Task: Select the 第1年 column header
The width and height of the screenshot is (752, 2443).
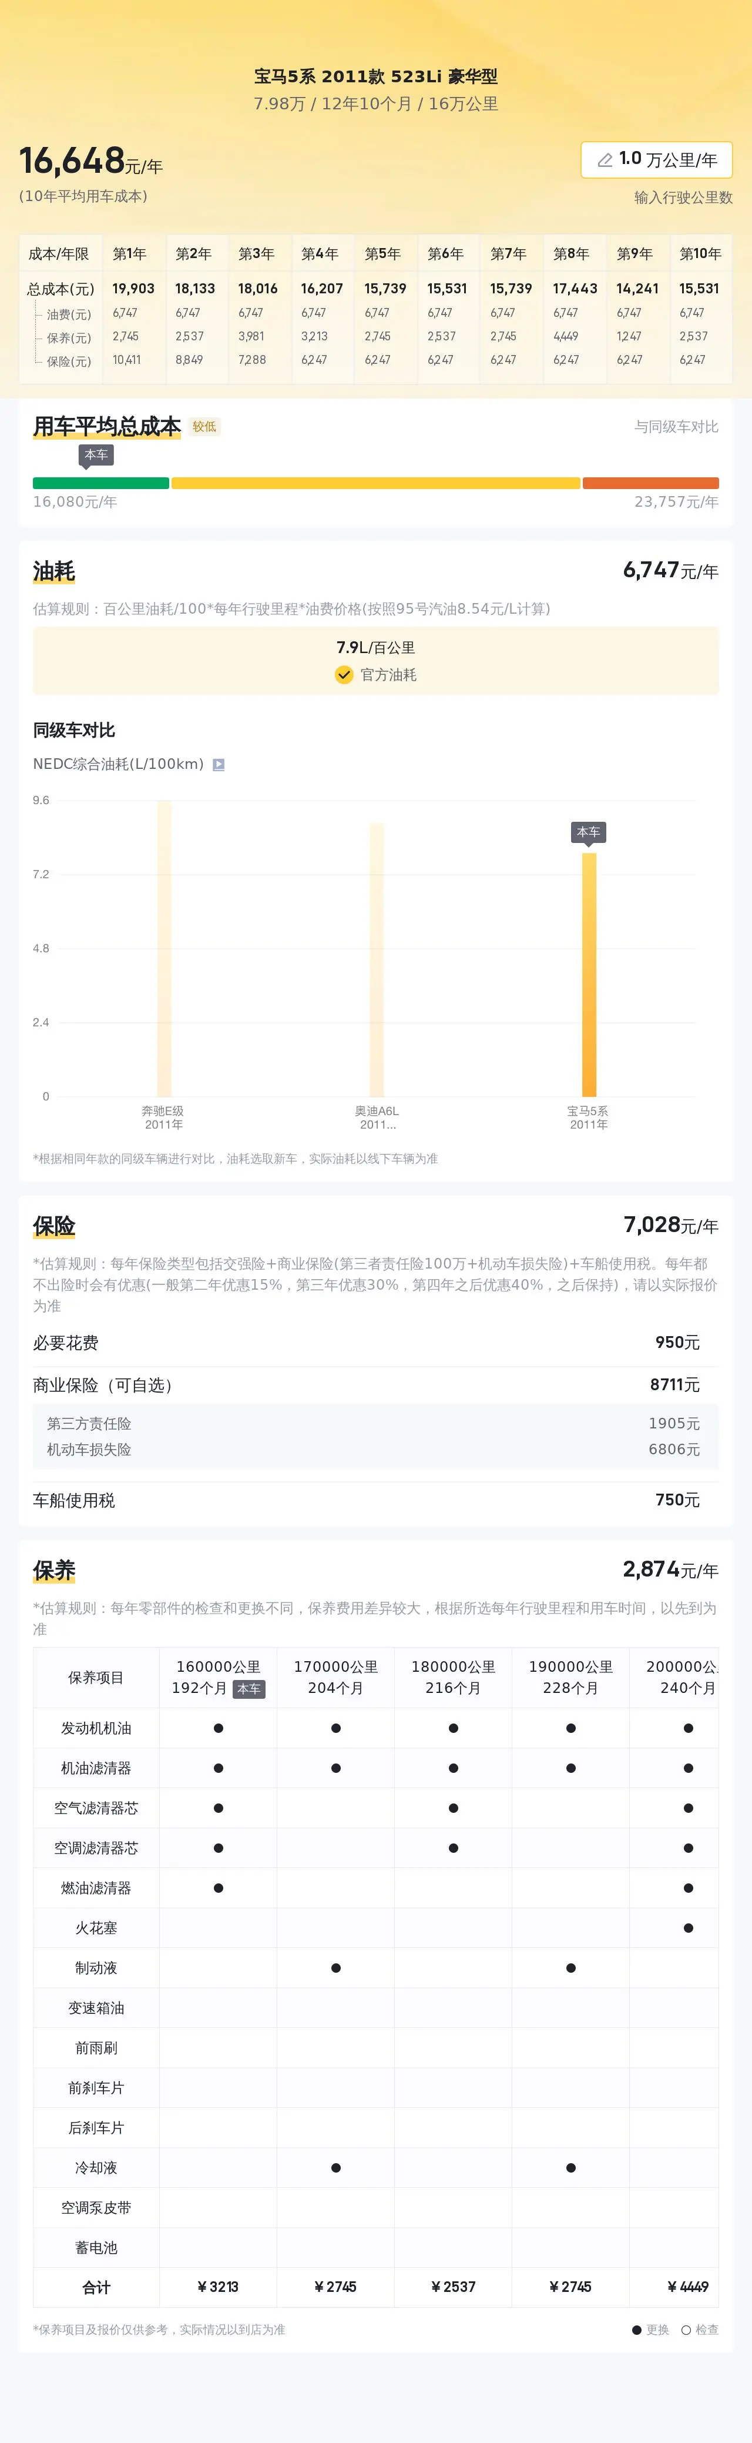Action: click(130, 254)
